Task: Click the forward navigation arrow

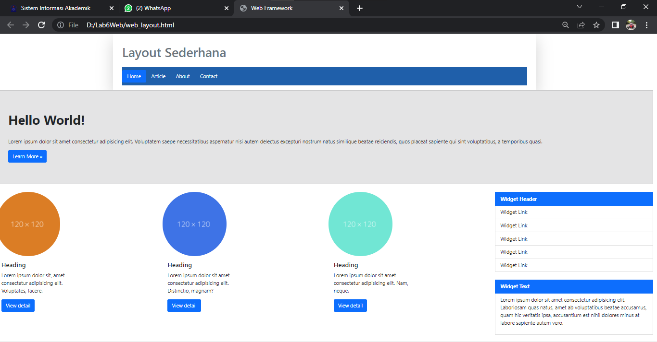Action: coord(26,25)
